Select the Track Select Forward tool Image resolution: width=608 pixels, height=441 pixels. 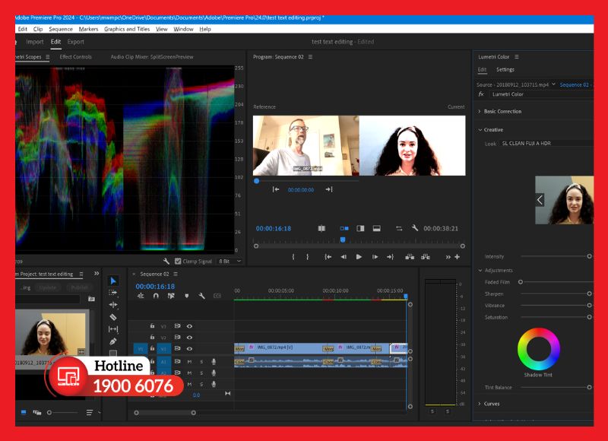[x=112, y=293]
